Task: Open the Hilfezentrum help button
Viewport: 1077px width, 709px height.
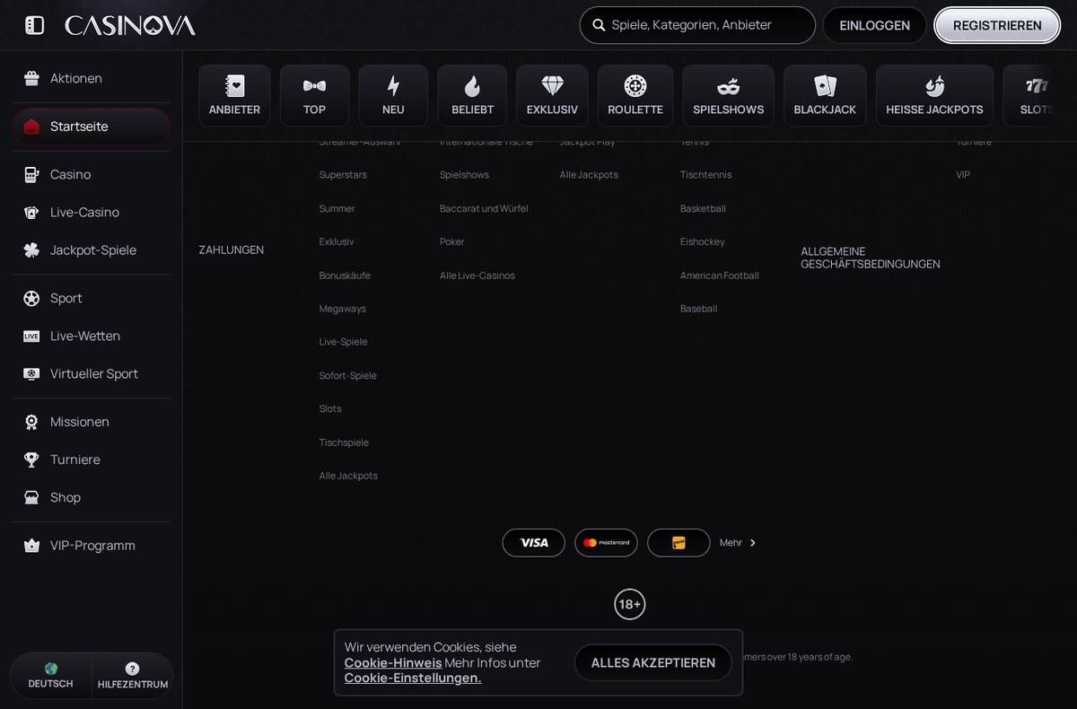Action: click(x=133, y=676)
